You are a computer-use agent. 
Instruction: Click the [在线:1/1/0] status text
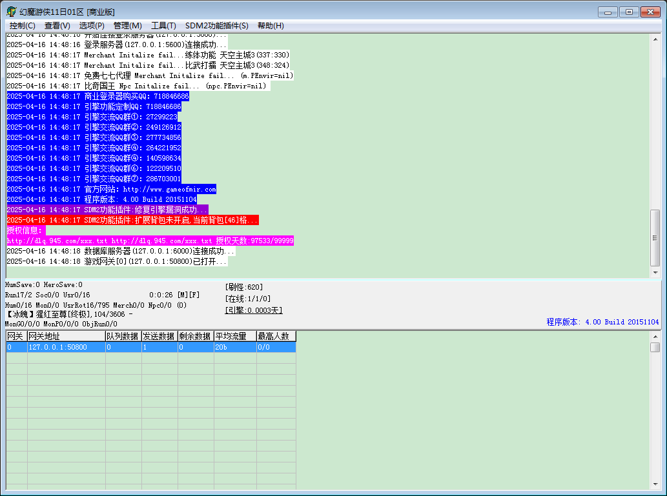click(247, 299)
